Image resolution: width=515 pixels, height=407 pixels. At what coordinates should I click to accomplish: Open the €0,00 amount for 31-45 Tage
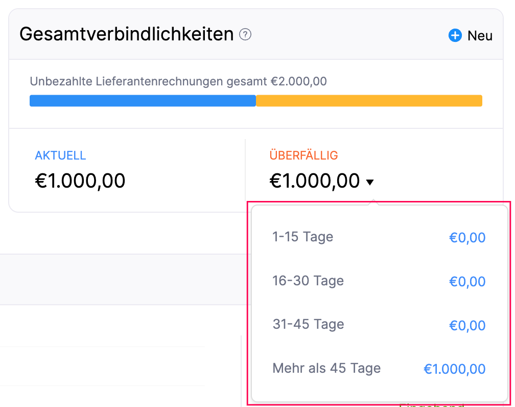point(467,325)
